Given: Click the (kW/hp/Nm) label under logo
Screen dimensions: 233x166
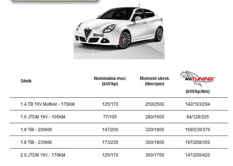Looking at the screenshot, I should click(198, 92).
